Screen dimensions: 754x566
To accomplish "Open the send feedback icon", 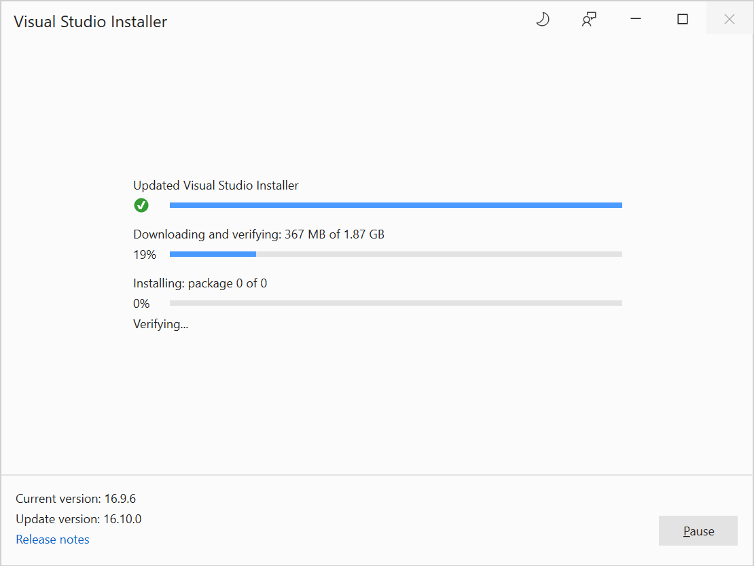I will click(x=589, y=20).
